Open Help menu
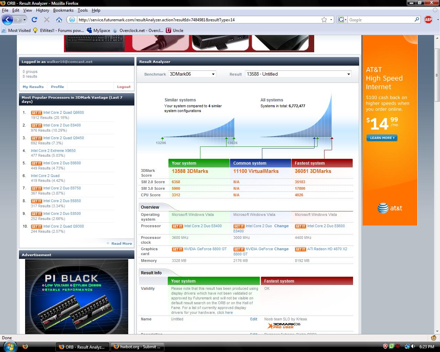This screenshot has width=440, height=352. (96, 10)
